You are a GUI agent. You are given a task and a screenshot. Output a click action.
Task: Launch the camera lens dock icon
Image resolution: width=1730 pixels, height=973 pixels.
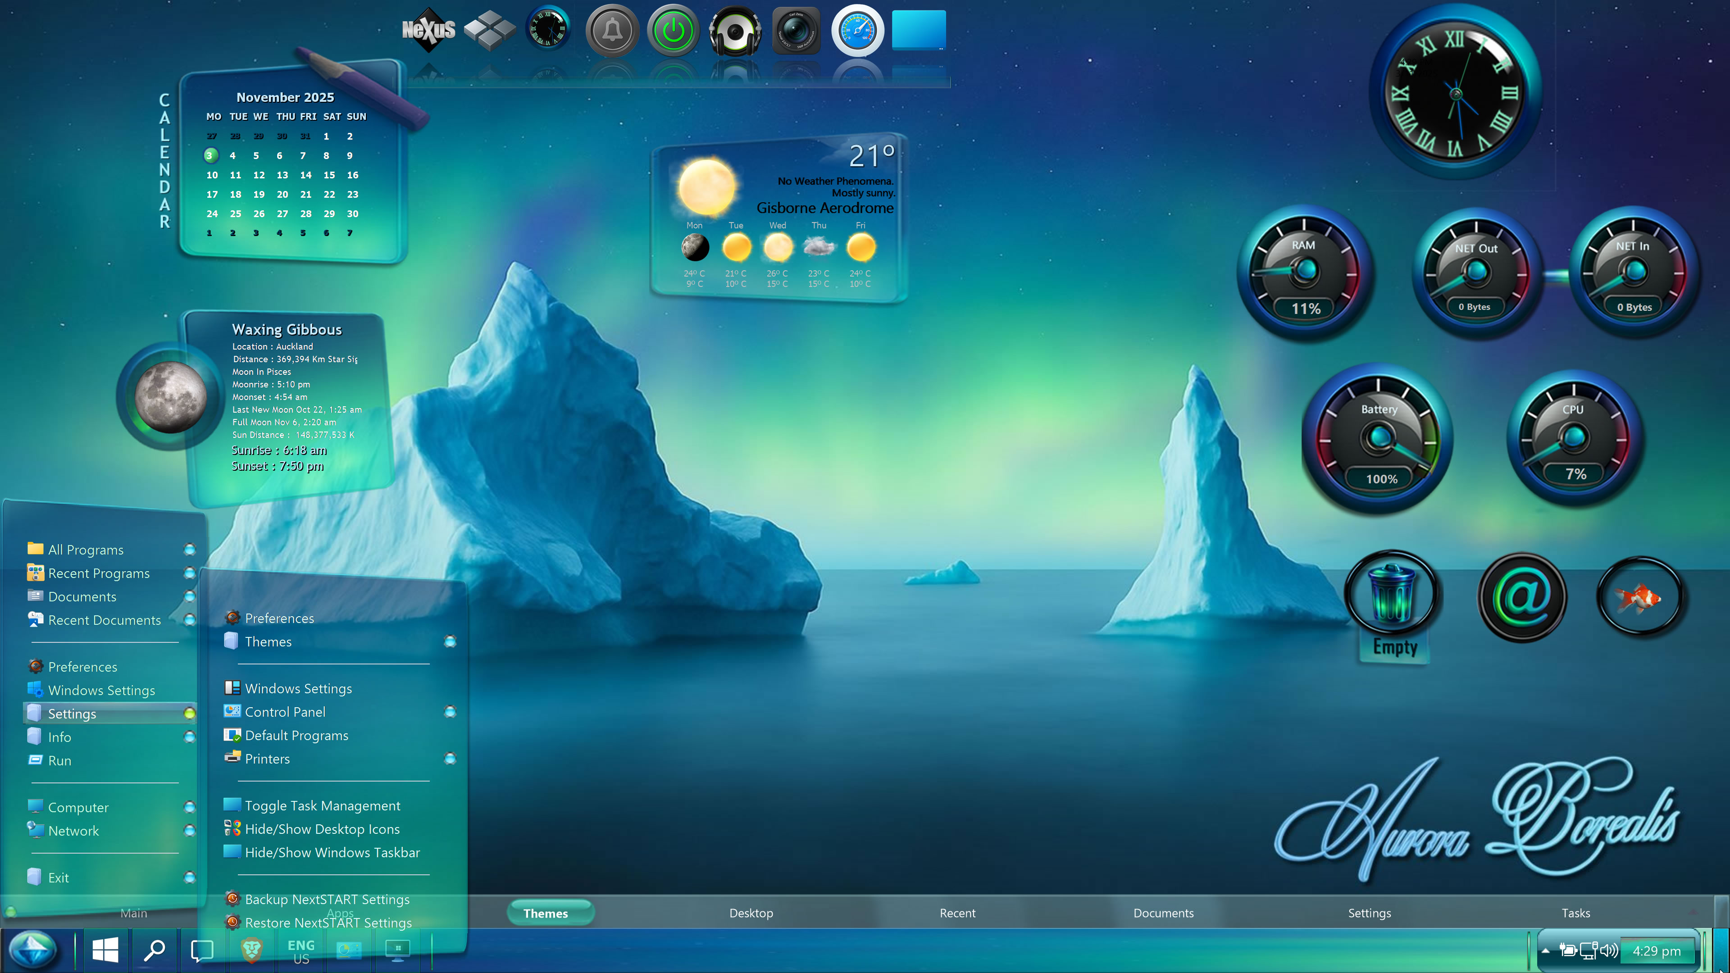[x=796, y=30]
